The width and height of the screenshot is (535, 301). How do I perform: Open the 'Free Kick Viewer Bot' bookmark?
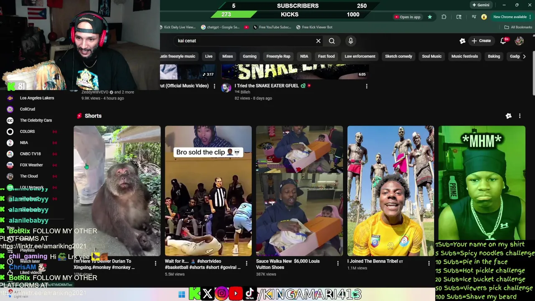(x=314, y=27)
